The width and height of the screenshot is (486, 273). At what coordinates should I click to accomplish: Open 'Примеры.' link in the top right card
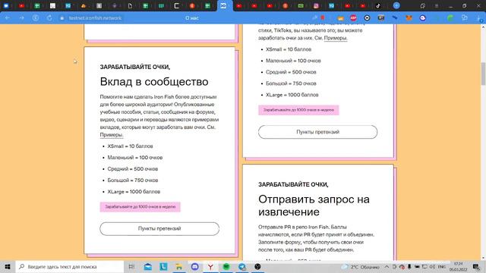pyautogui.click(x=336, y=38)
